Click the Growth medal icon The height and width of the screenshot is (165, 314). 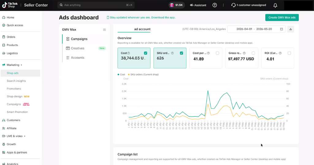pos(4,144)
